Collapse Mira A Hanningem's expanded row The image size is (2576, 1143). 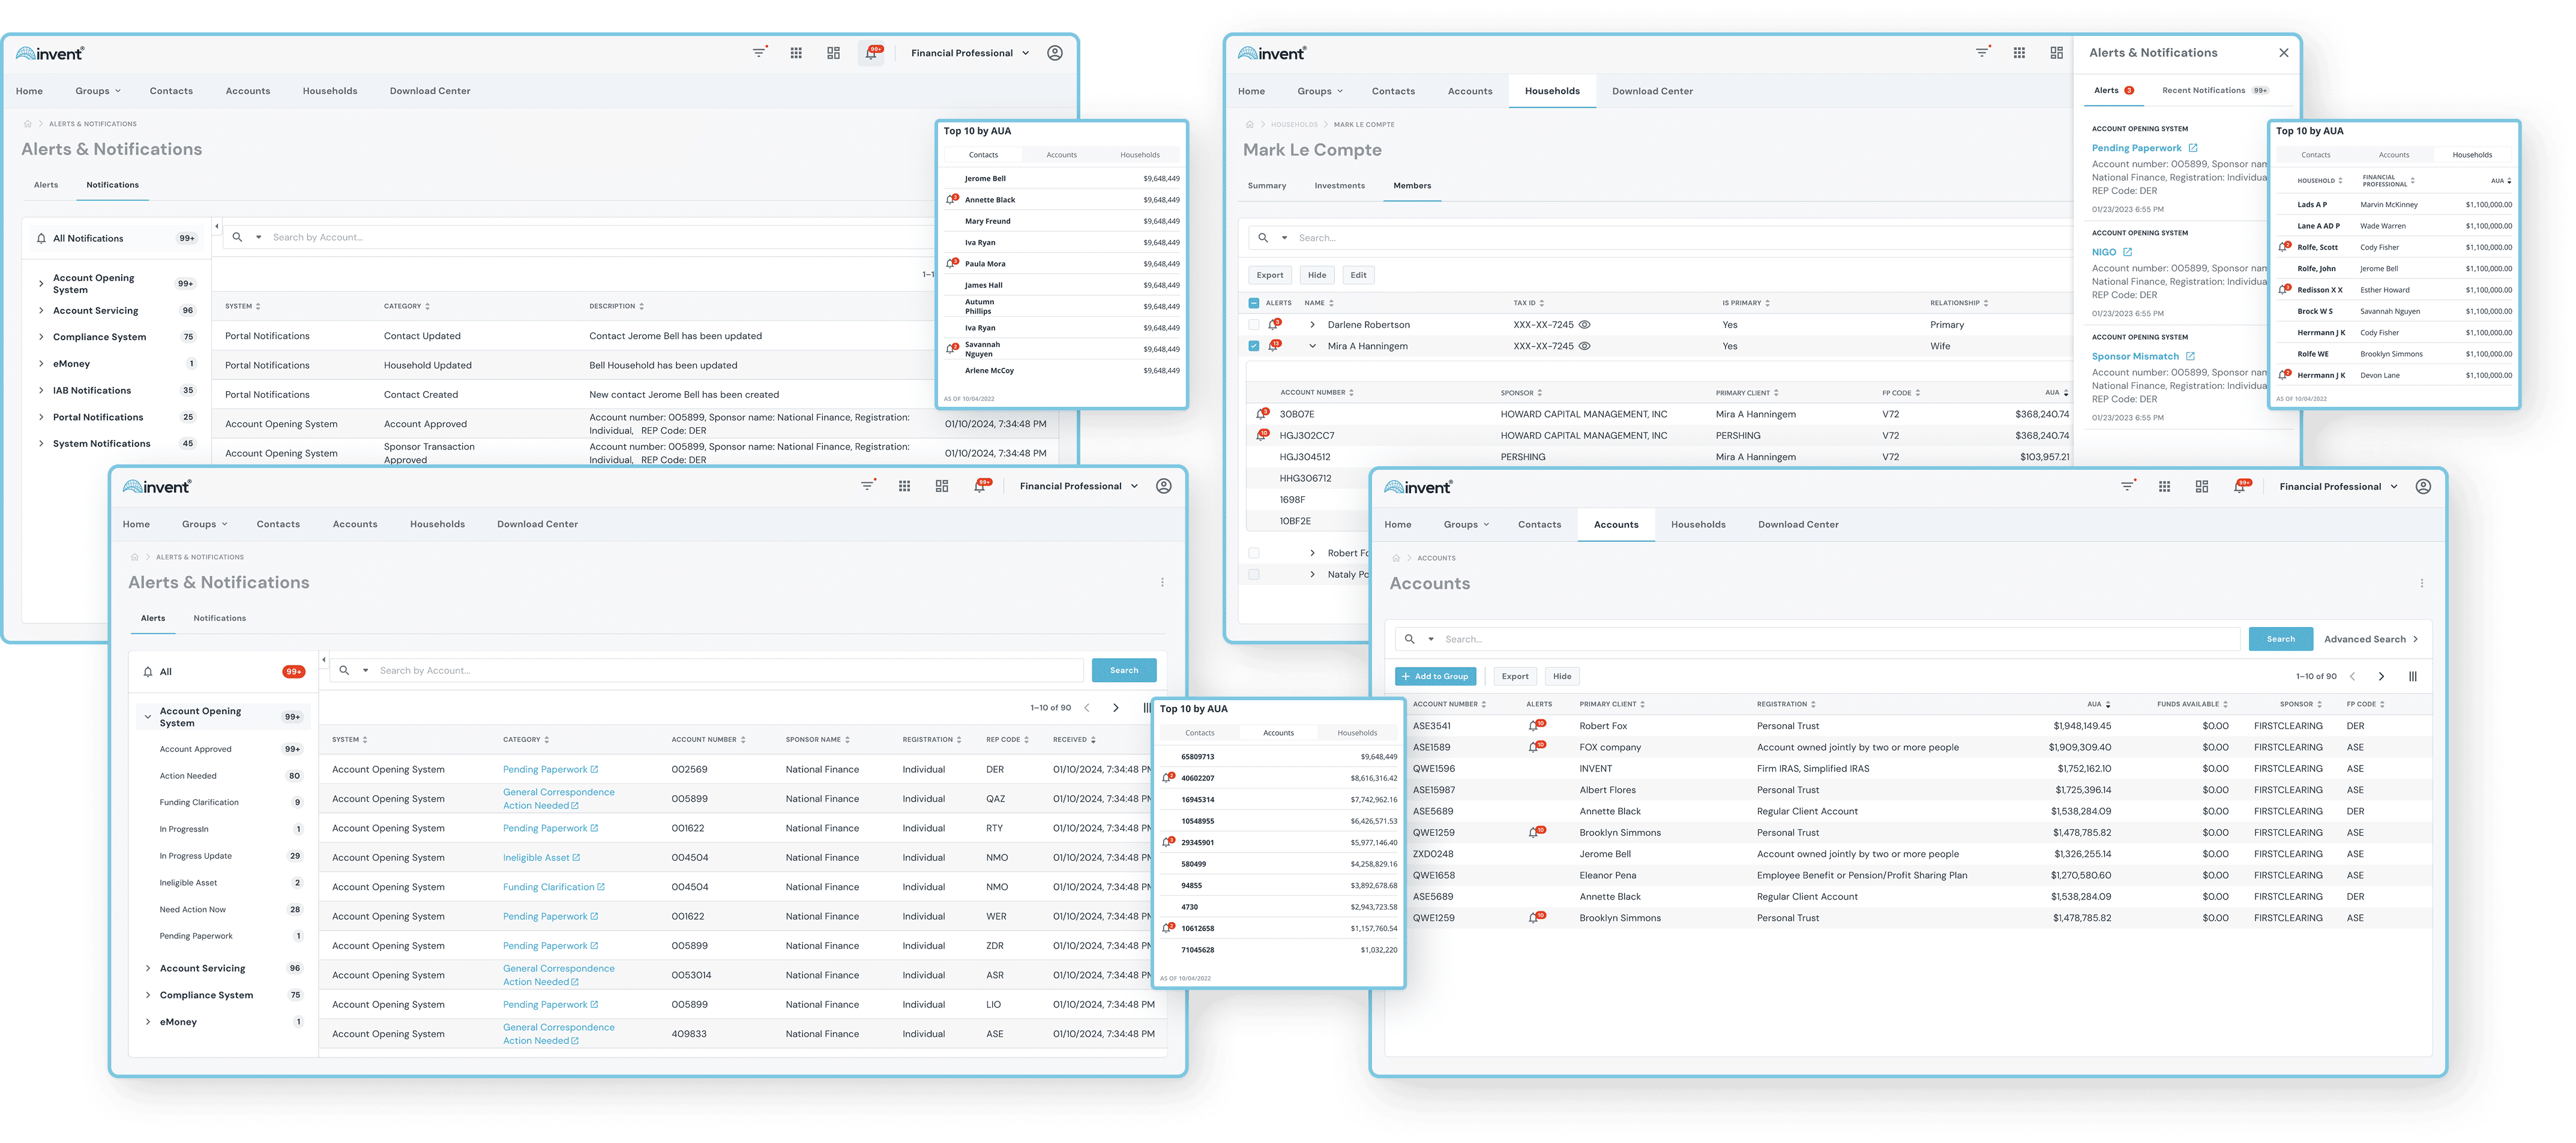click(1312, 346)
